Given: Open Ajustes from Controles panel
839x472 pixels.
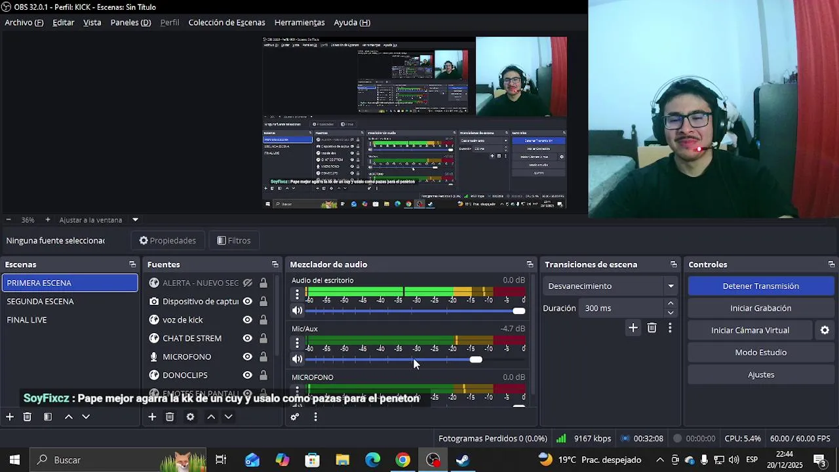Looking at the screenshot, I should (x=761, y=375).
